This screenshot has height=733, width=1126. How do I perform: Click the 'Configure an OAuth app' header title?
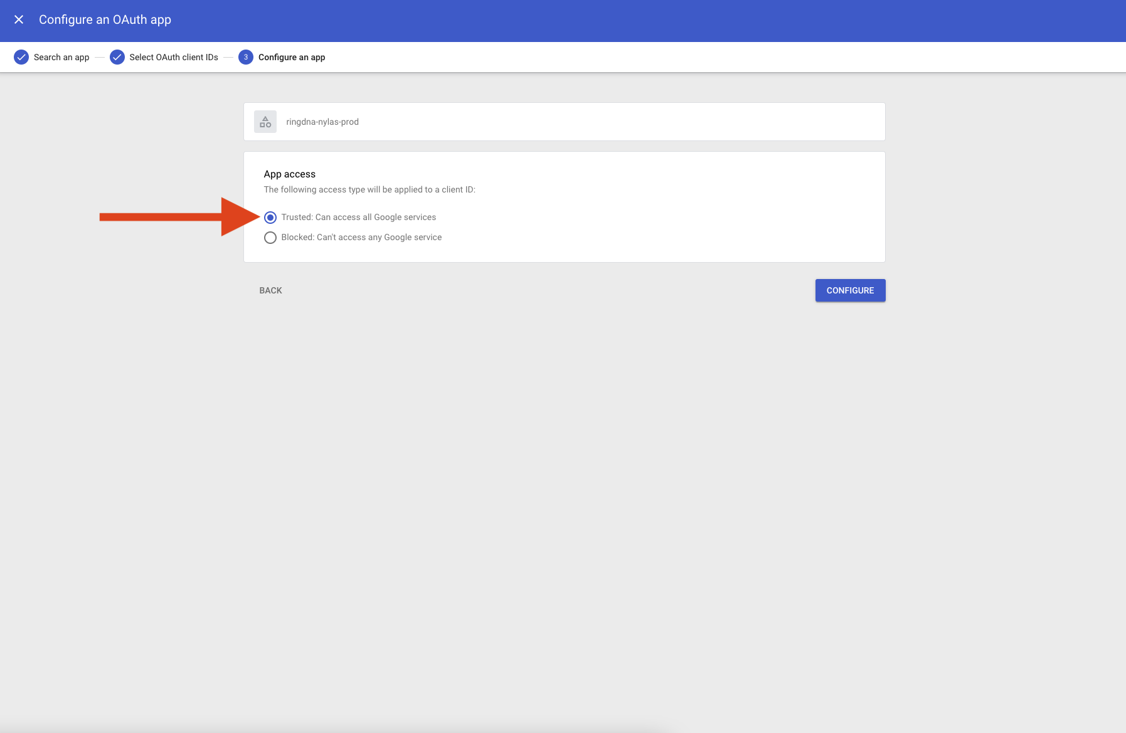105,19
